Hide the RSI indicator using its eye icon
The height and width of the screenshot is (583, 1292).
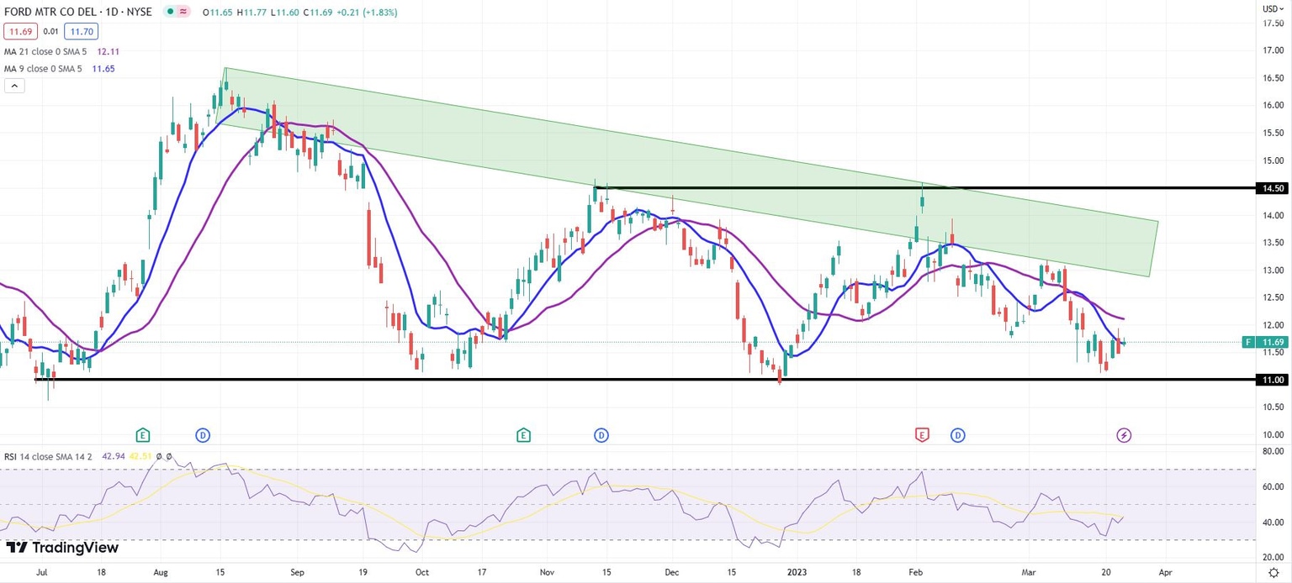[x=160, y=456]
